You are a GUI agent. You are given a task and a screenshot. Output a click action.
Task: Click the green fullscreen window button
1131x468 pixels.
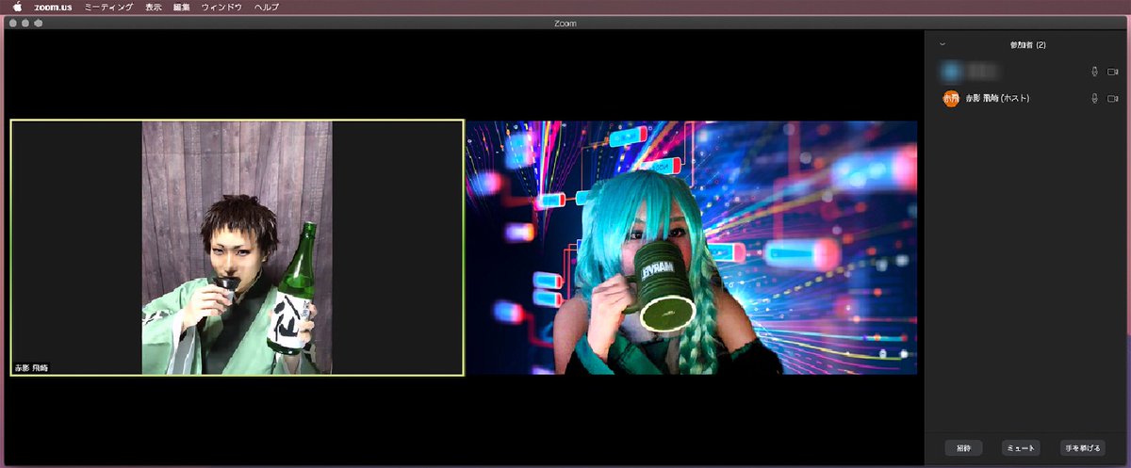click(x=39, y=24)
